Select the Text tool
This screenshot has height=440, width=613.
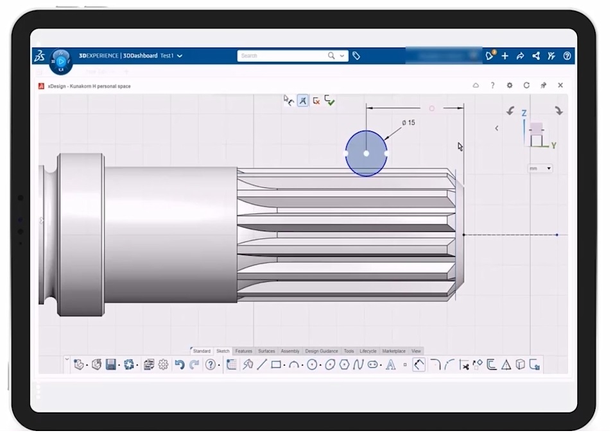(x=390, y=364)
